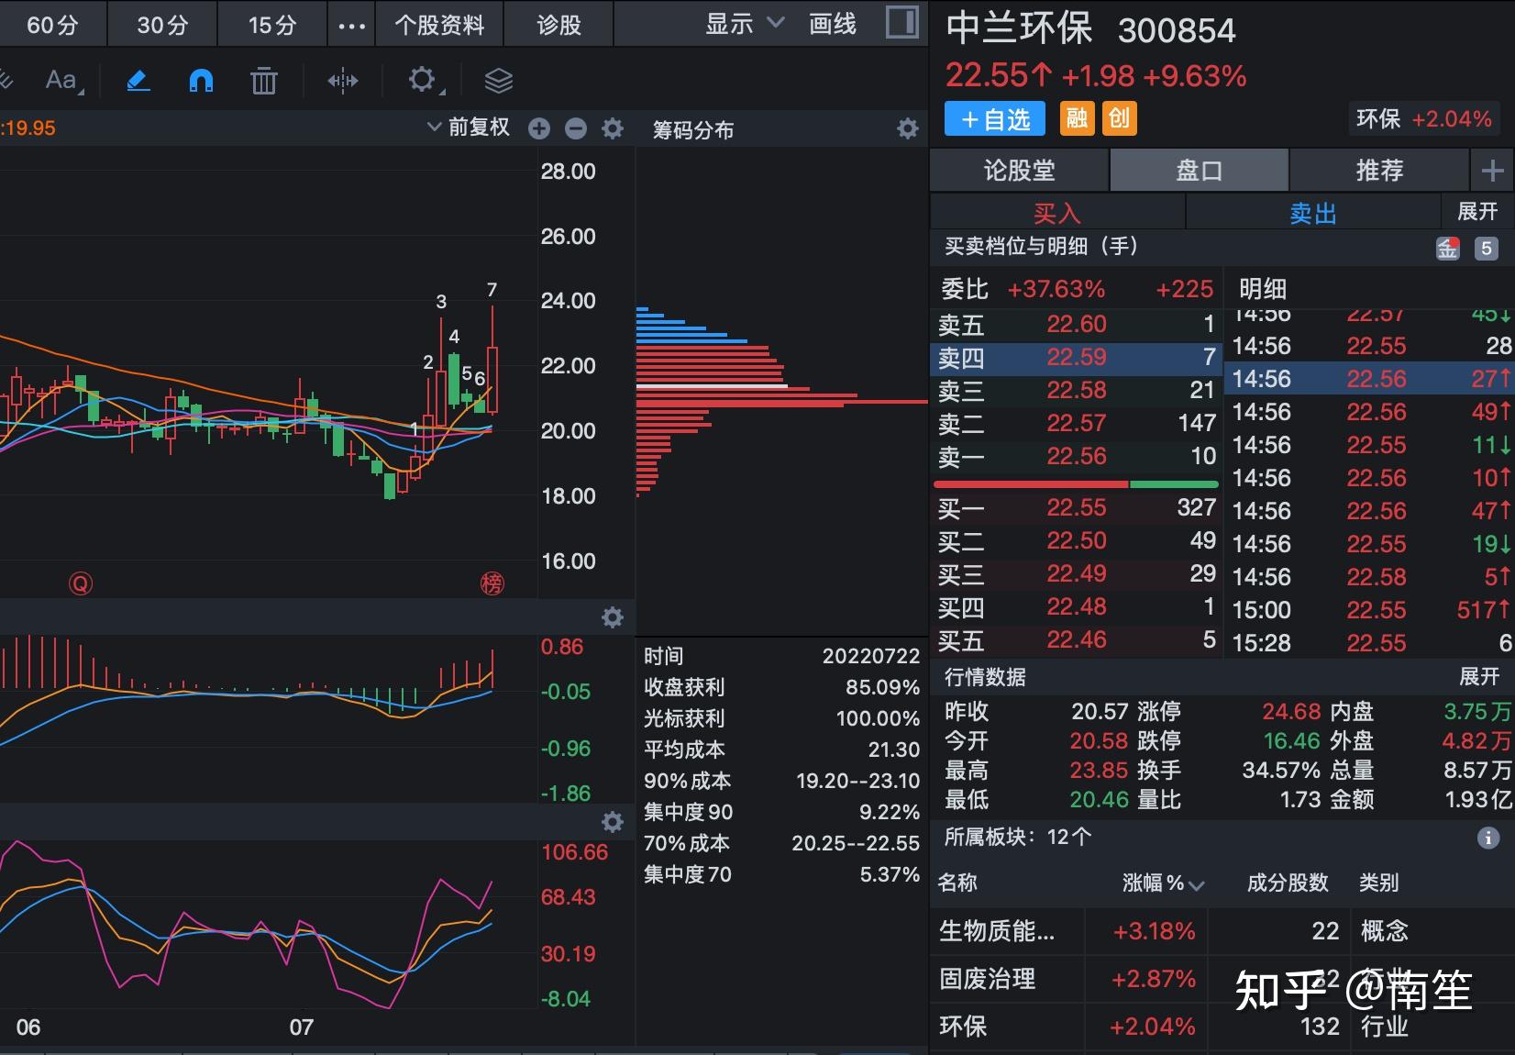Open more time periods ellipsis
This screenshot has width=1515, height=1055.
click(x=351, y=25)
